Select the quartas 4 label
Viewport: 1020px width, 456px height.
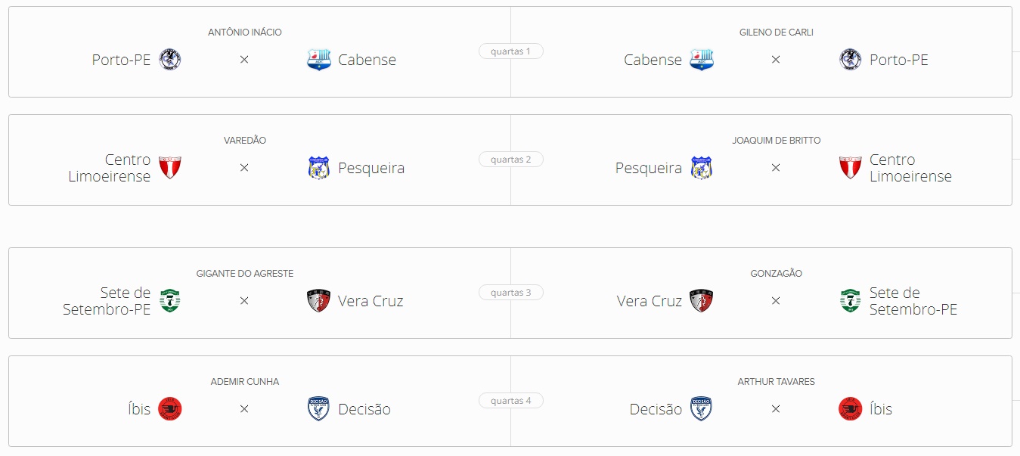tap(510, 401)
